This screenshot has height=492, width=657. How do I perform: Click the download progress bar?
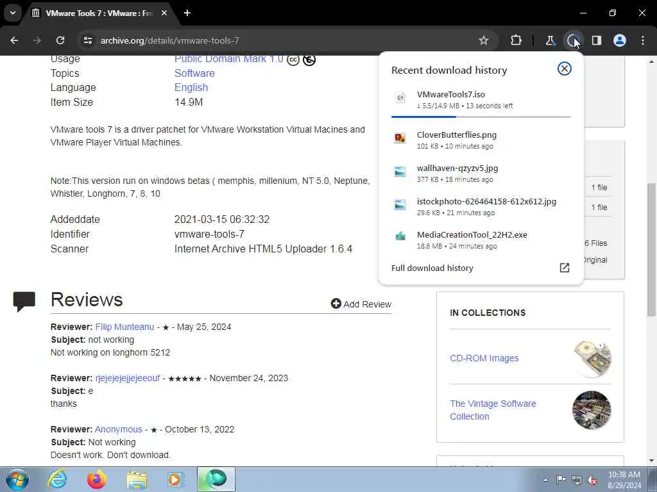click(x=481, y=117)
